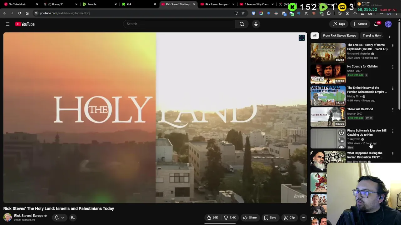Go back with browser back arrow

pos(4,13)
